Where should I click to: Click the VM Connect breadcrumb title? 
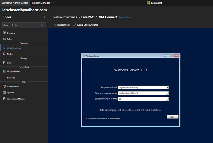coord(108,17)
